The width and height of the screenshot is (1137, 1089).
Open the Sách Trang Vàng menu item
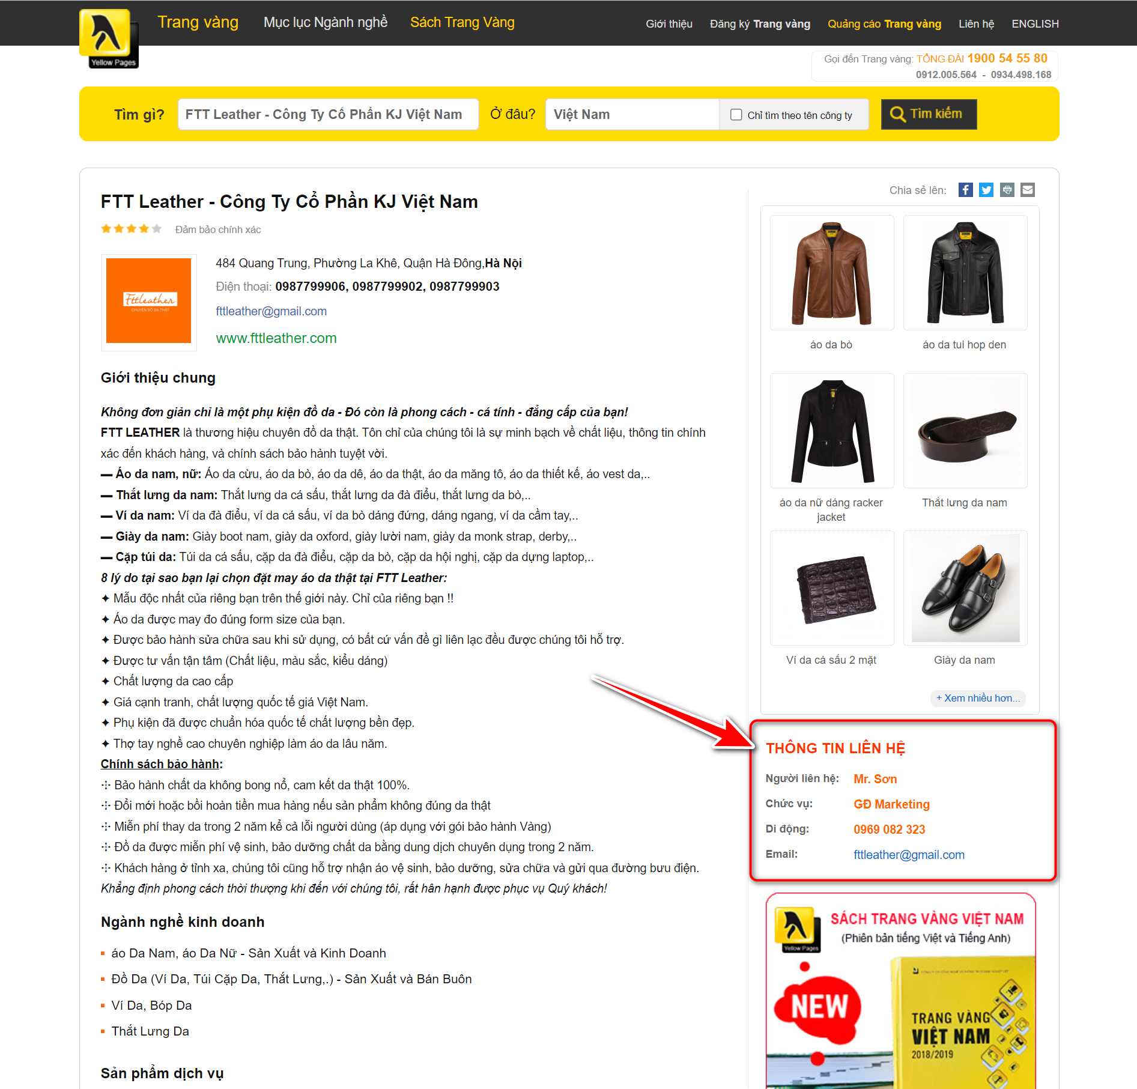coord(462,22)
